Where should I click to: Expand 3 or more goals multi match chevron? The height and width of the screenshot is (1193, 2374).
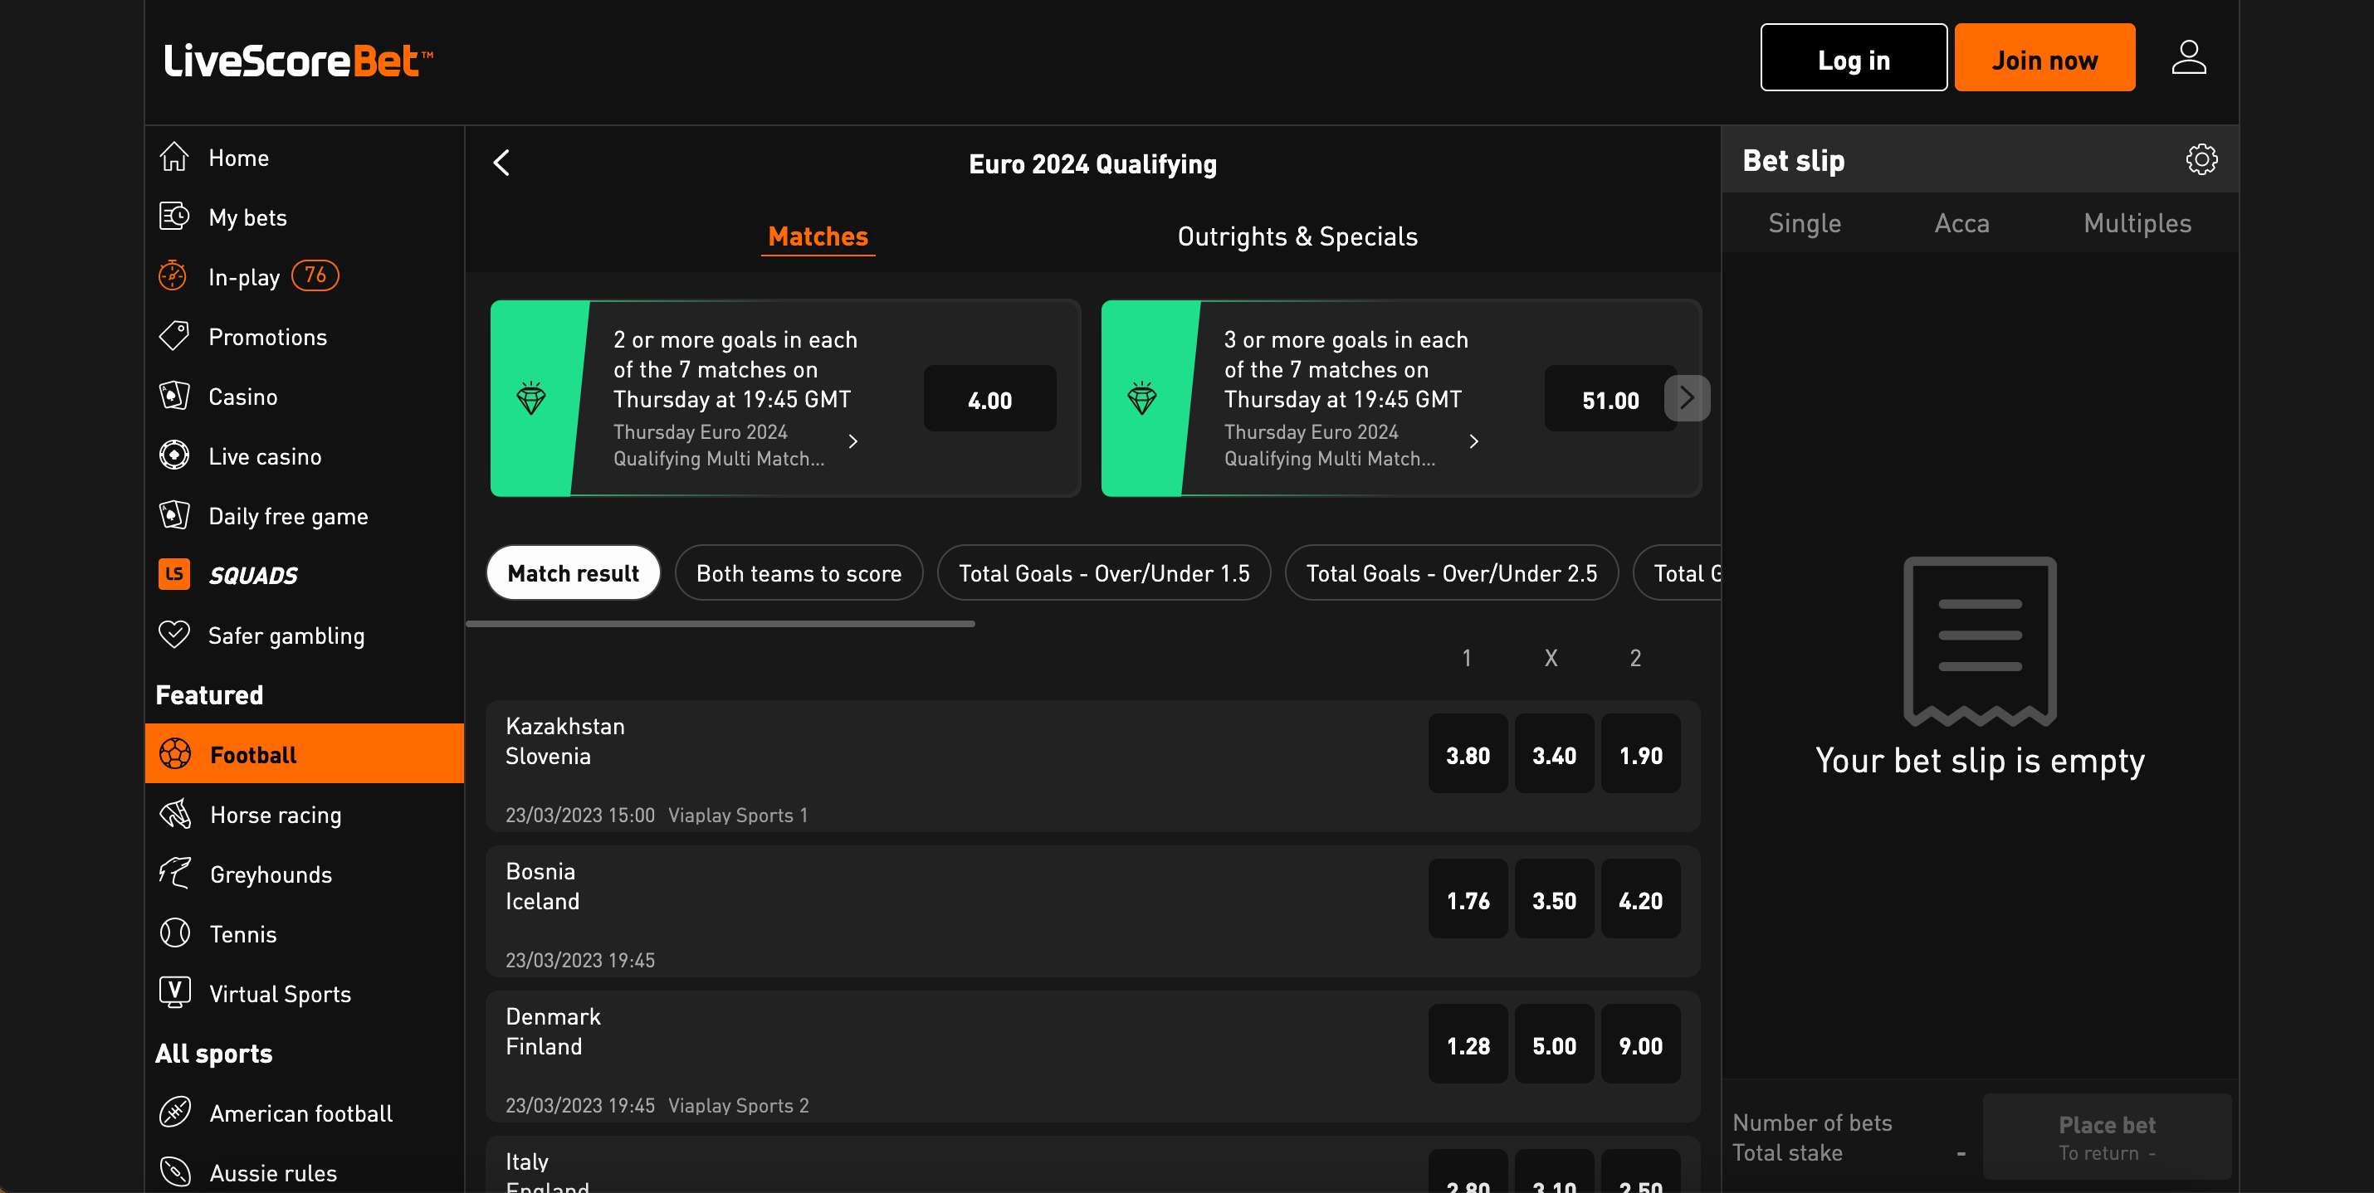1473,442
